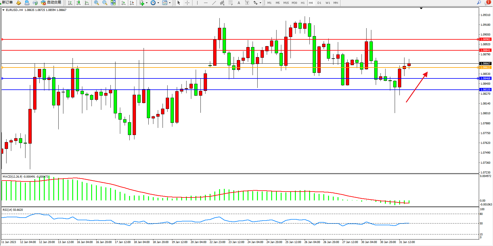Select the Fibonacci retracement tool
Image resolution: width=493 pixels, height=246 pixels.
[x=230, y=3]
